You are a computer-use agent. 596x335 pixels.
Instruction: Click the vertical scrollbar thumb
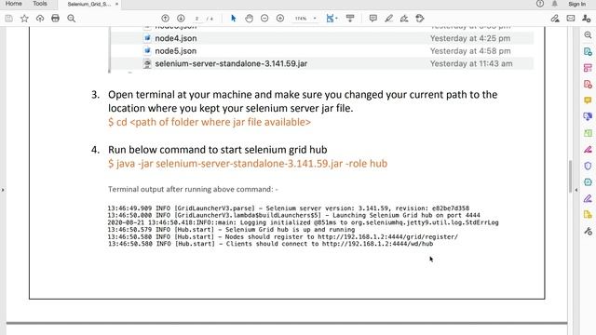[x=570, y=176]
